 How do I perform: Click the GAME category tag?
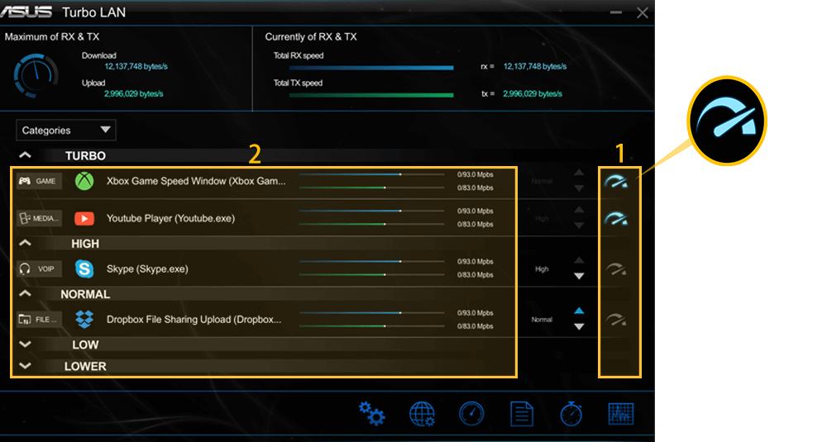tap(39, 181)
